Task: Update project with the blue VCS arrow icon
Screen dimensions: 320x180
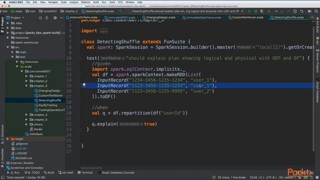Action: (x=282, y=11)
